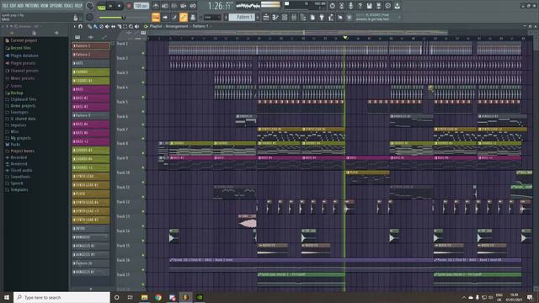Open the Playlist view icon
Viewport: 539px width, 303px height.
pyautogui.click(x=266, y=17)
